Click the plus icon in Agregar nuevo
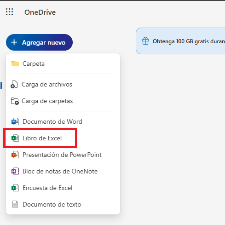 tap(14, 42)
